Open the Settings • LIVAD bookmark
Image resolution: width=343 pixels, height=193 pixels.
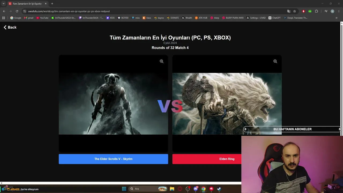256,18
